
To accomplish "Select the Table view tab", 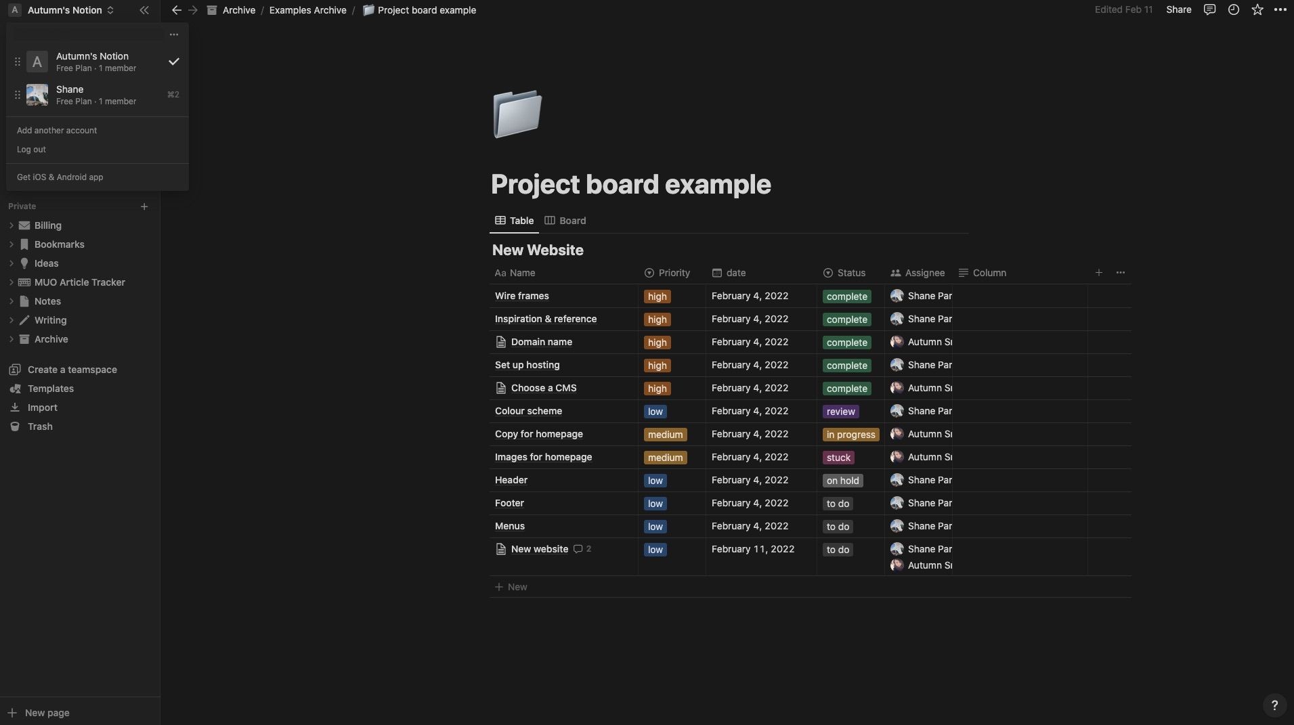I will 515,221.
